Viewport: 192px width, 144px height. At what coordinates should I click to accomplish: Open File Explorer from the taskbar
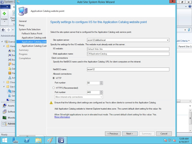pos(38,140)
